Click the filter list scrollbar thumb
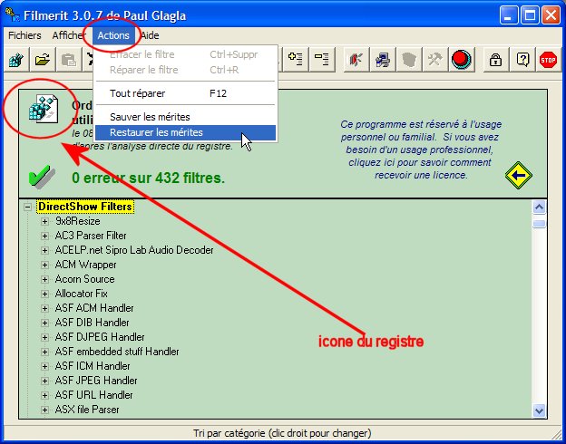The image size is (566, 444). [539, 224]
